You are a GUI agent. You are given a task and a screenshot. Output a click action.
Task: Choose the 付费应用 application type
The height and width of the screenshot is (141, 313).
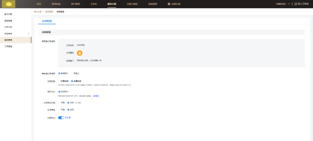coord(59,81)
